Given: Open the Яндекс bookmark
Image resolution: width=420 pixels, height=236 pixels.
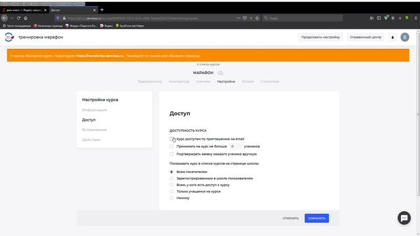Looking at the screenshot, I should click(x=106, y=26).
